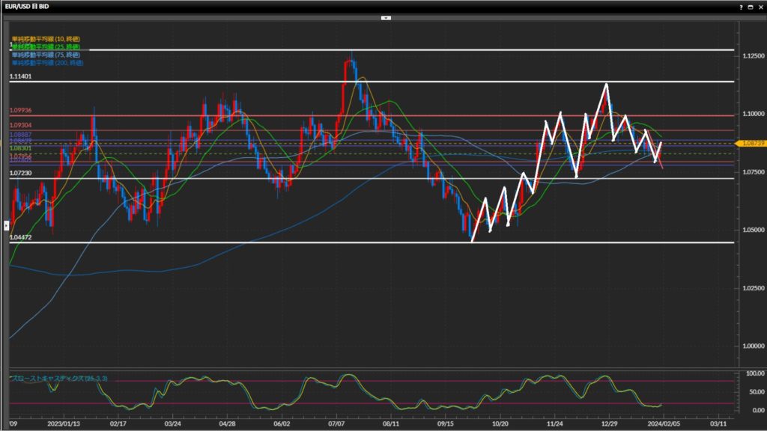Click the 2024/02/05 date on time axis

(666, 422)
